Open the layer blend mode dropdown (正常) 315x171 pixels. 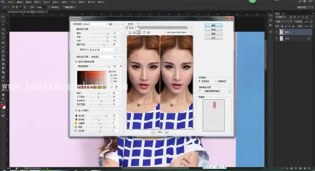(284, 22)
